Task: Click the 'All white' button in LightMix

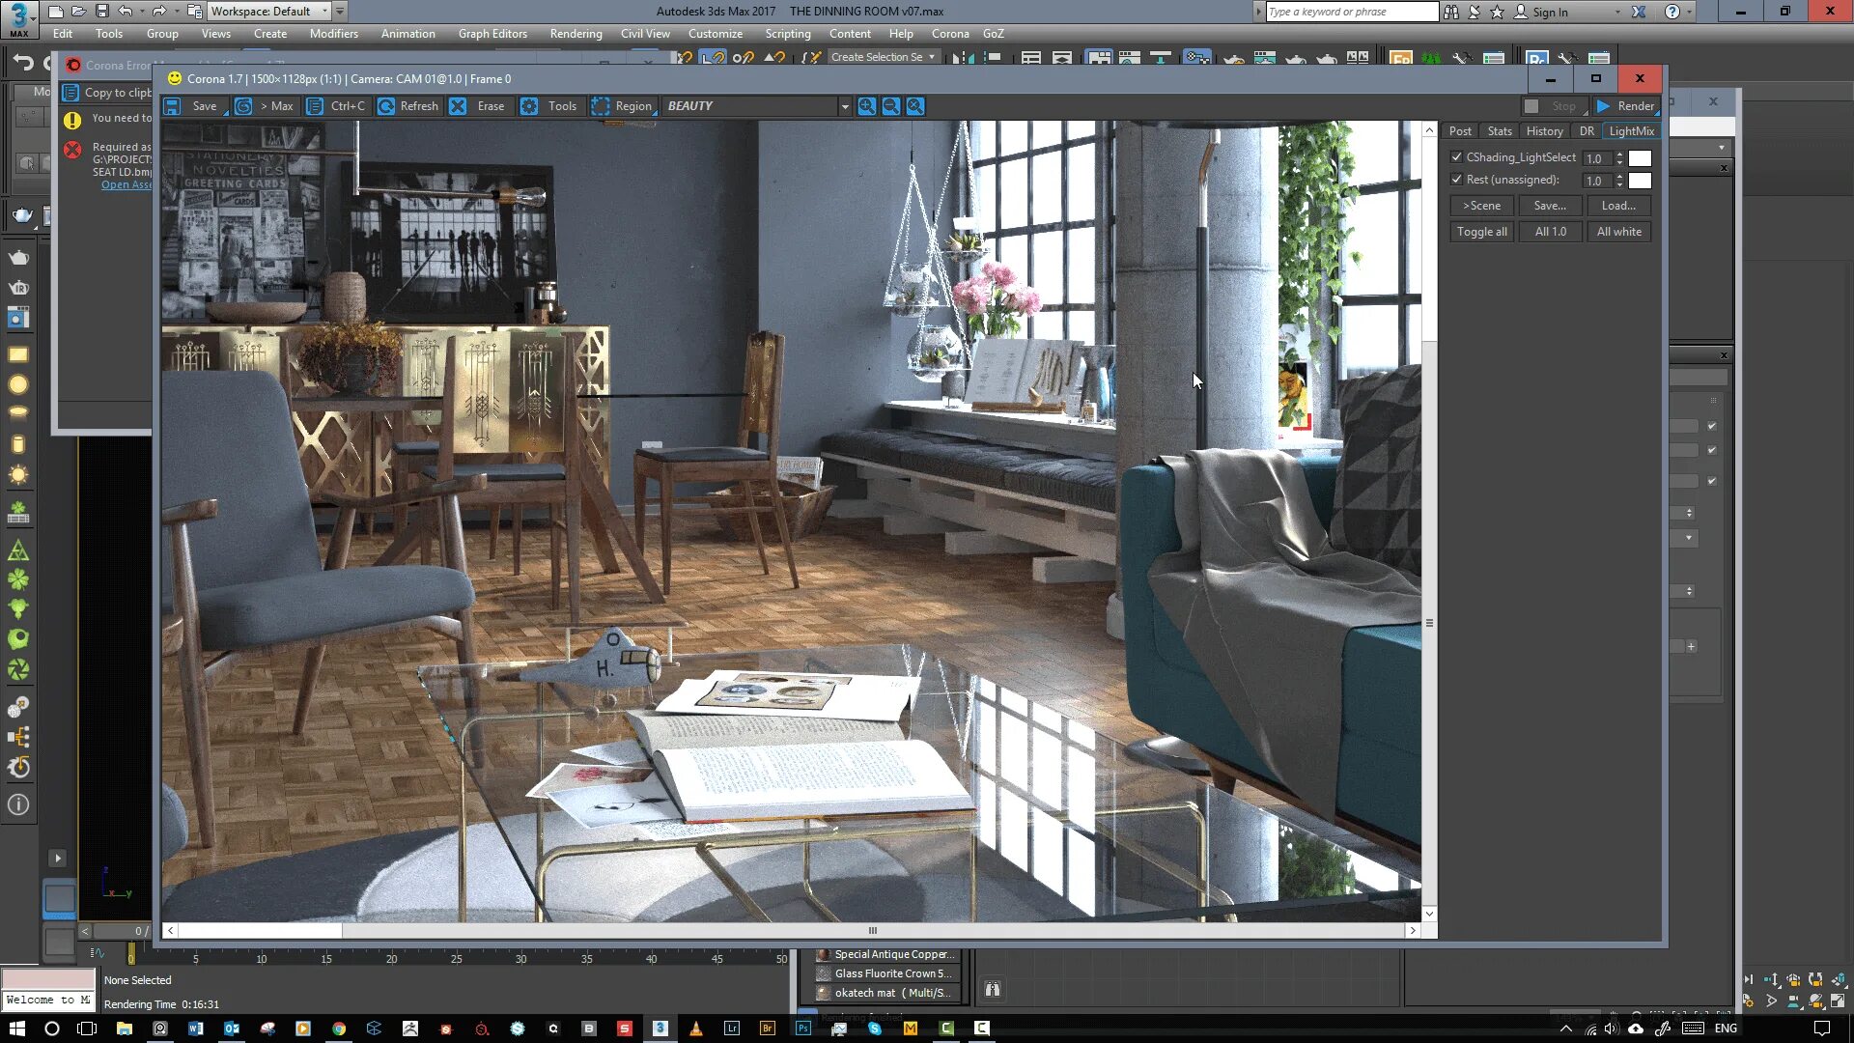Action: pos(1618,231)
